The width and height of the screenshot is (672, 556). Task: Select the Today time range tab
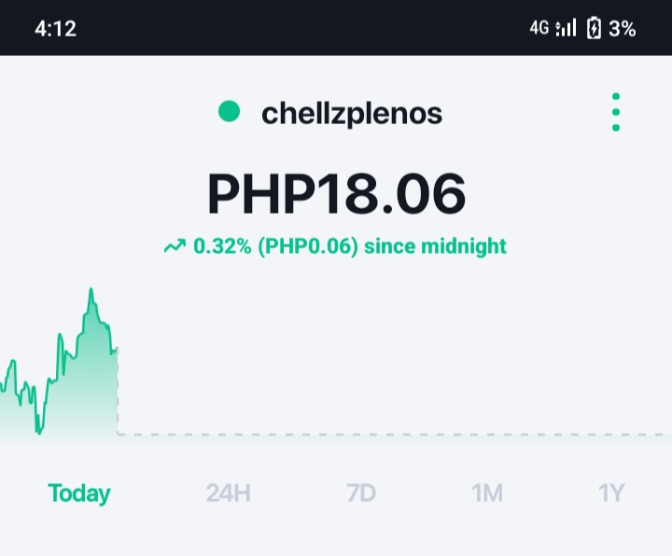79,493
